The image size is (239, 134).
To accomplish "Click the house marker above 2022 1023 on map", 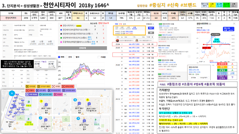I will [46, 105].
